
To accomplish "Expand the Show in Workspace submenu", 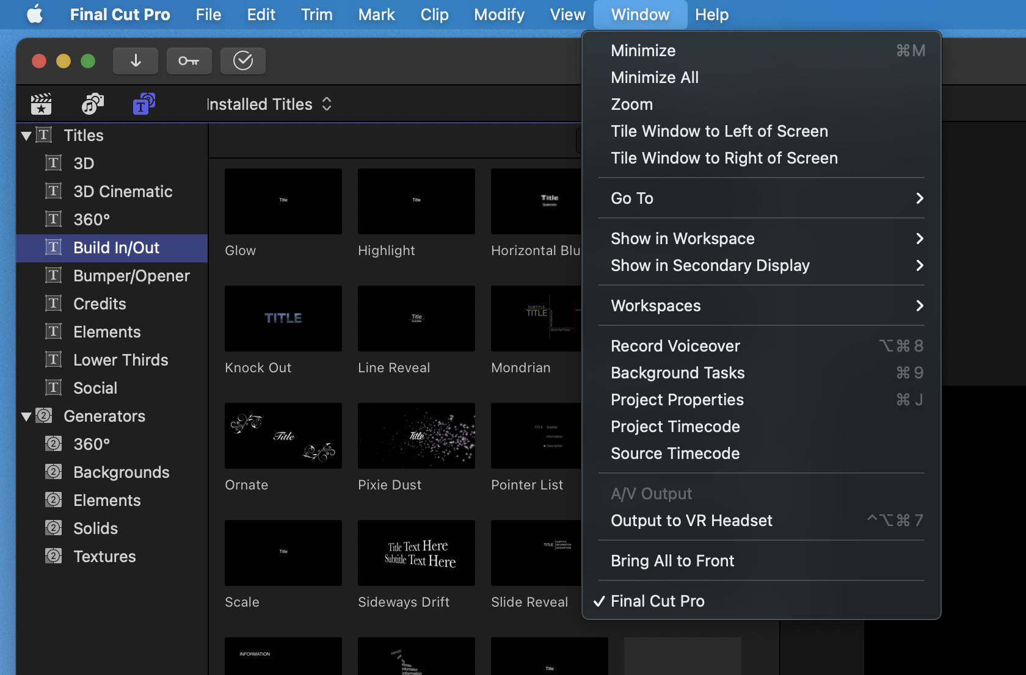I will tap(762, 239).
